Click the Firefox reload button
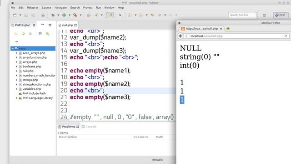 coord(286,36)
